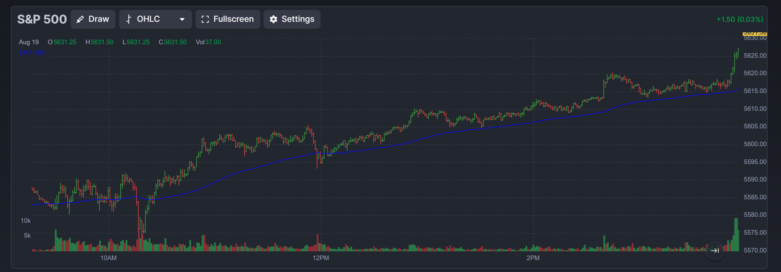The image size is (781, 272).
Task: Click the 5570.00 price axis label
Action: (x=755, y=250)
